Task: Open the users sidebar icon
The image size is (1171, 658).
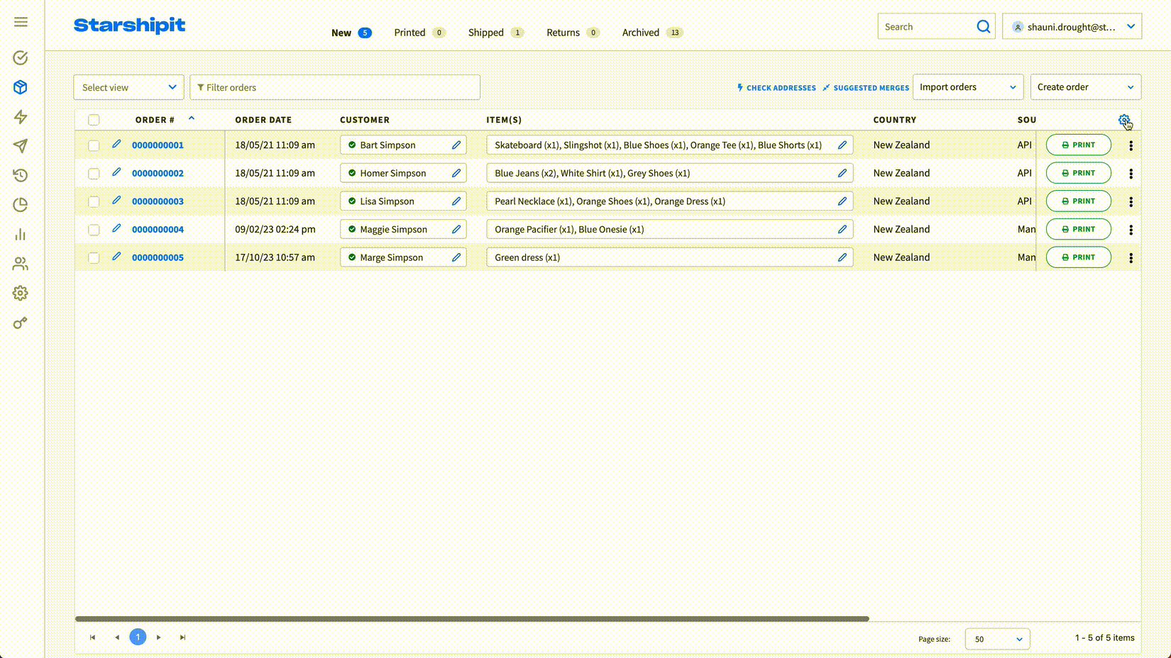Action: (21, 264)
